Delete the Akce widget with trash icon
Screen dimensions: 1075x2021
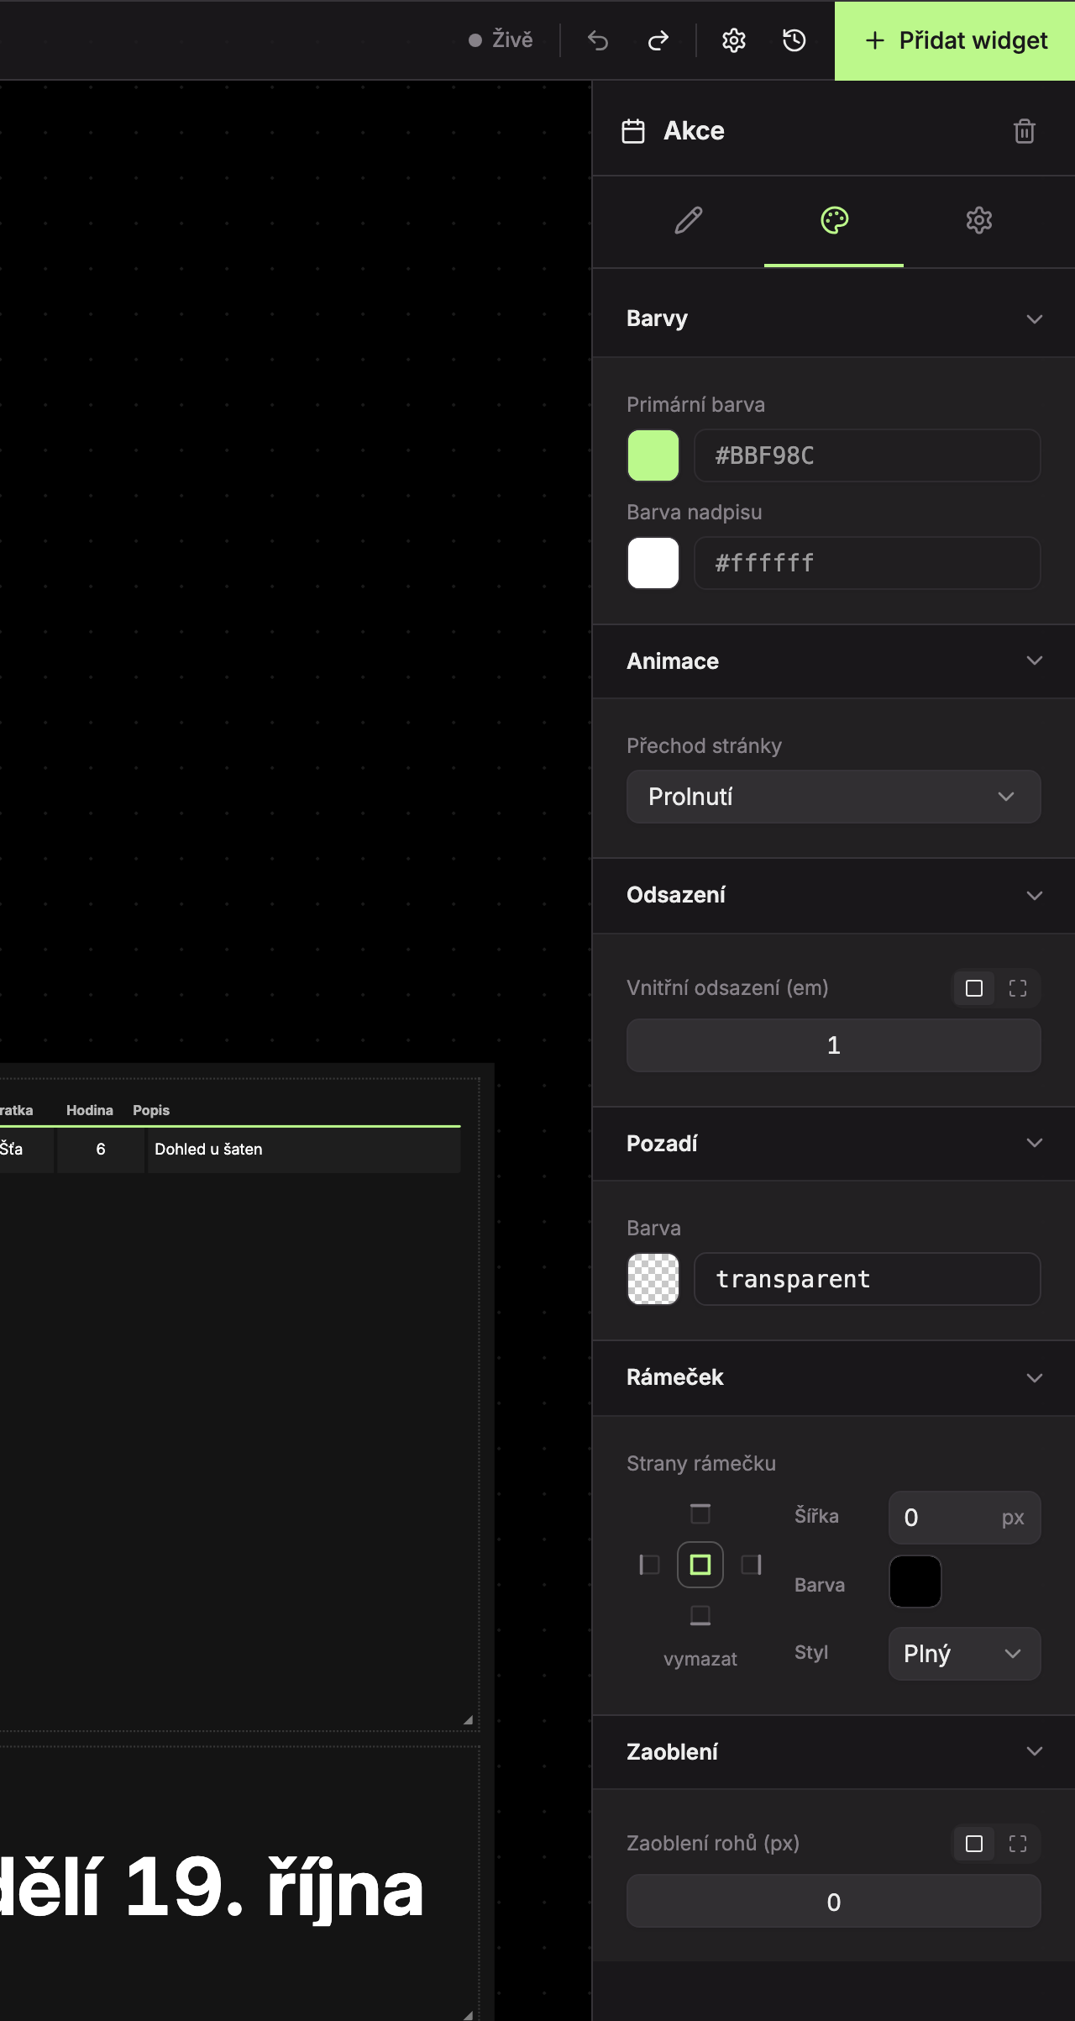pyautogui.click(x=1025, y=131)
